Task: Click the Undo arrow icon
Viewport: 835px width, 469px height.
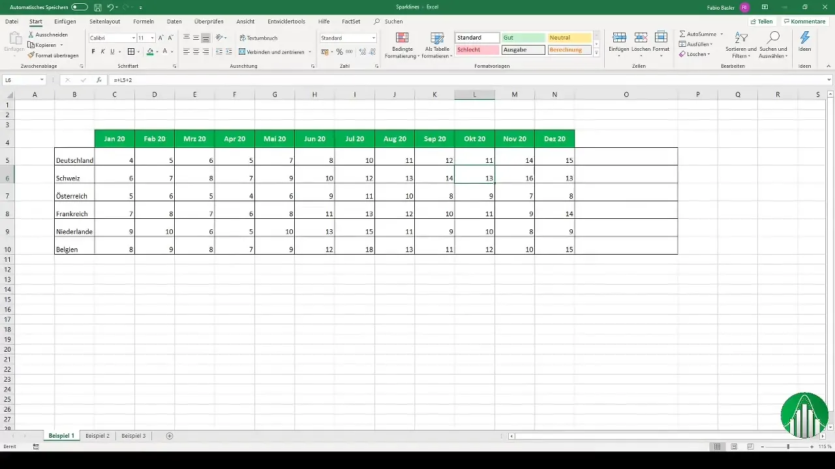Action: click(110, 7)
